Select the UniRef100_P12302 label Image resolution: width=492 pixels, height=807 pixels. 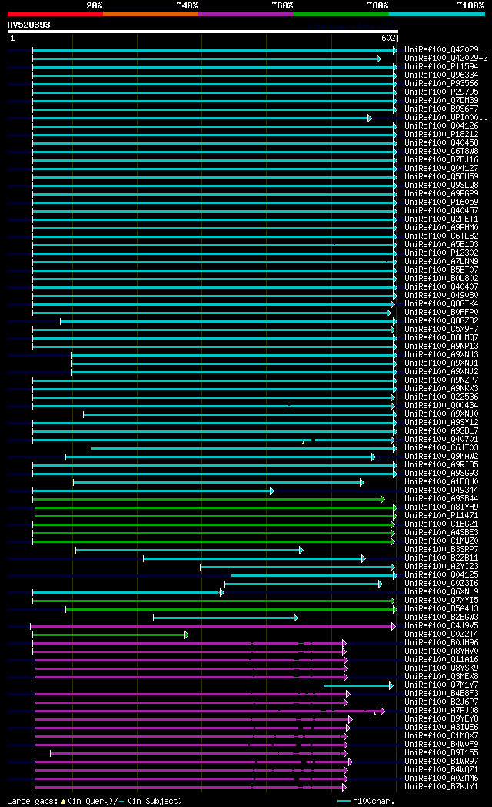point(441,253)
